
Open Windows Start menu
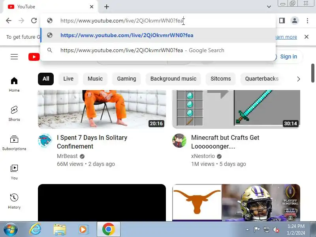pyautogui.click(x=10, y=229)
